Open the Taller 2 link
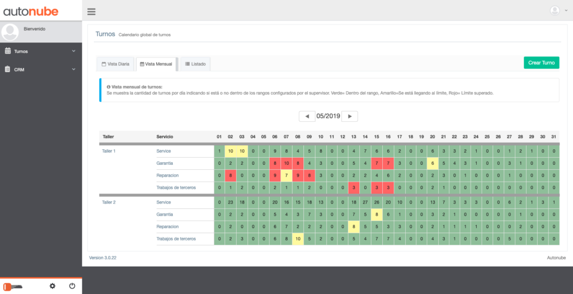The height and width of the screenshot is (294, 573). [109, 202]
